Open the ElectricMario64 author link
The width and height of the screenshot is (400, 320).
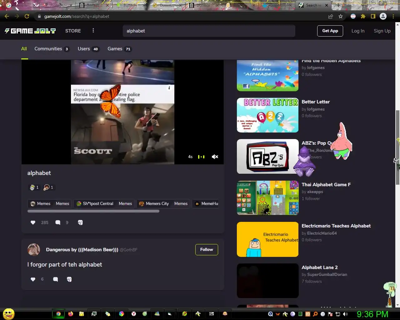pyautogui.click(x=322, y=233)
